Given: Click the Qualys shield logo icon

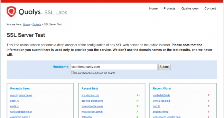Looking at the screenshot, I should pyautogui.click(x=11, y=12).
